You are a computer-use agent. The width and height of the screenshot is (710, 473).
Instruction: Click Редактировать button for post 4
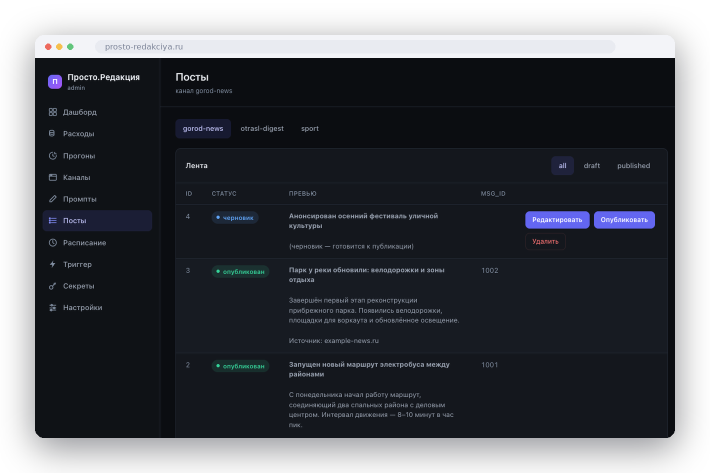[x=557, y=220]
